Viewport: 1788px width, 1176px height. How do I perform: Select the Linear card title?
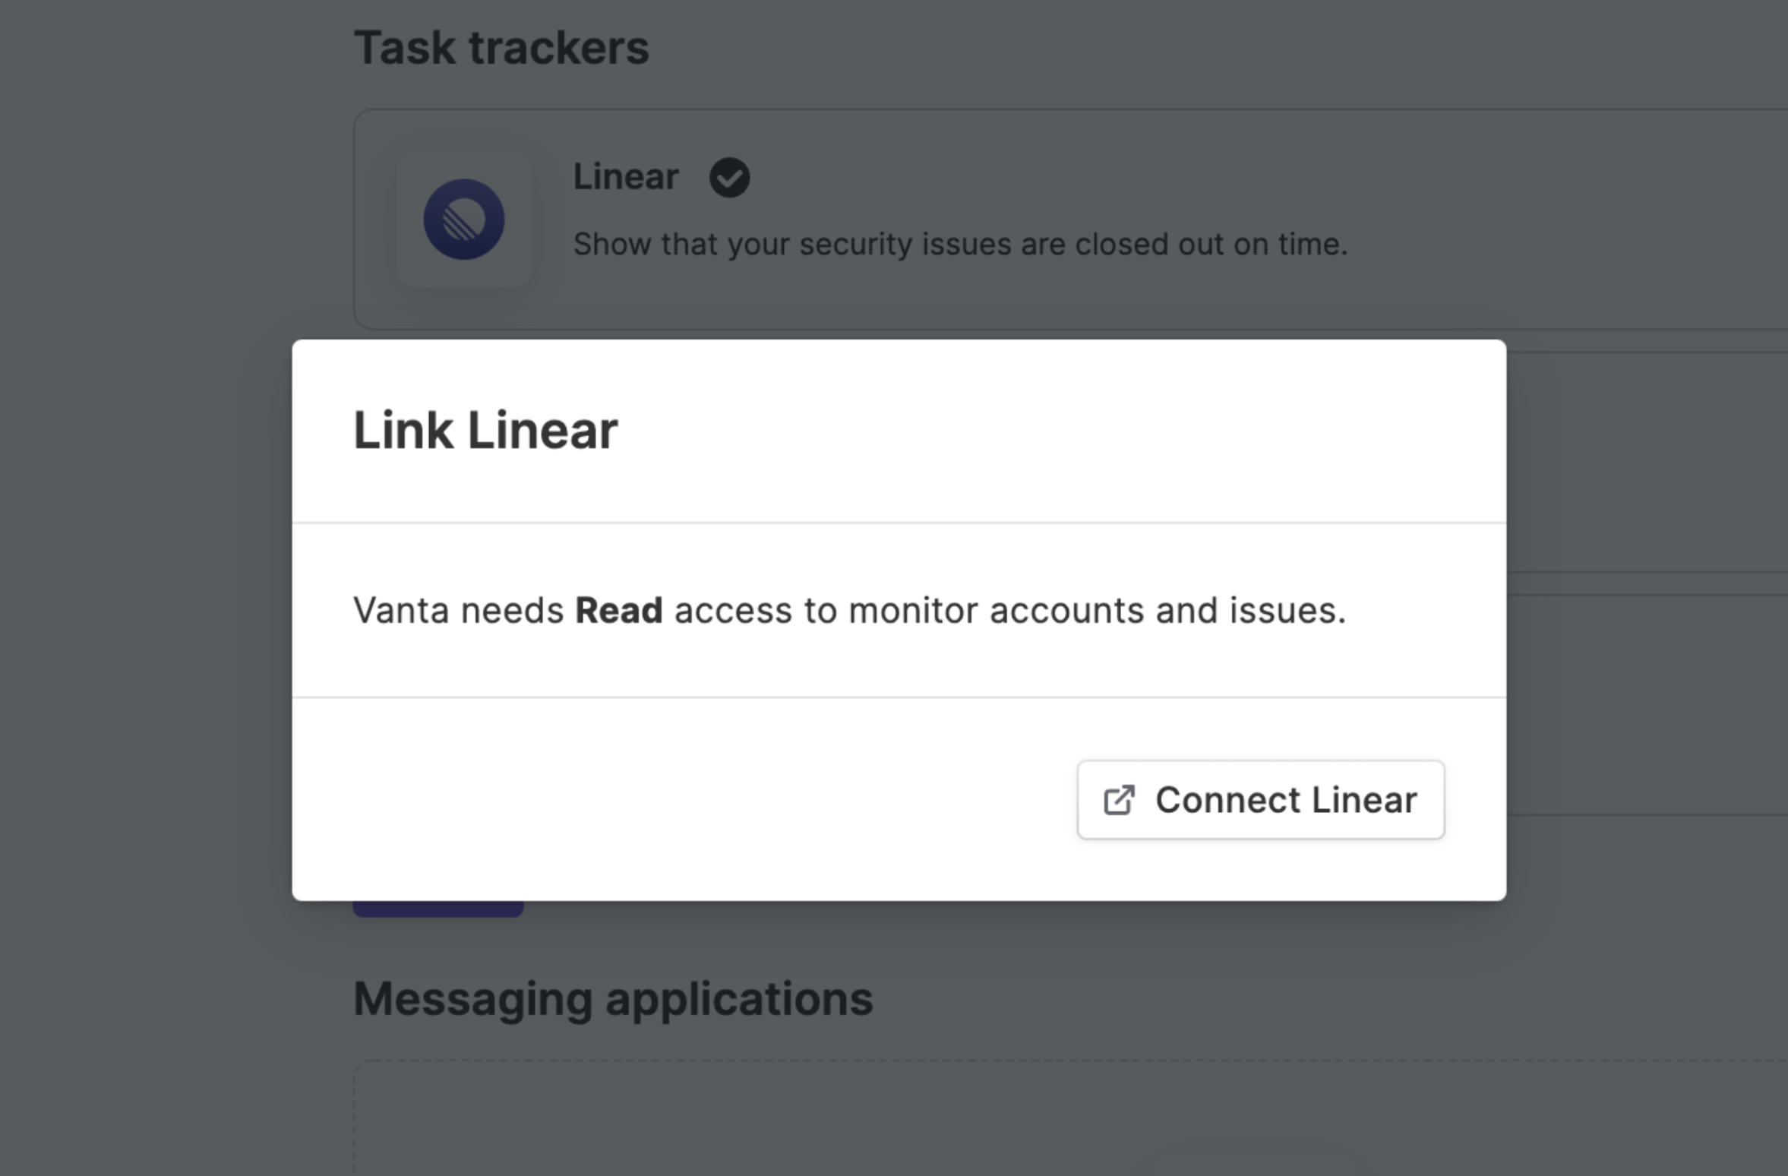point(625,177)
